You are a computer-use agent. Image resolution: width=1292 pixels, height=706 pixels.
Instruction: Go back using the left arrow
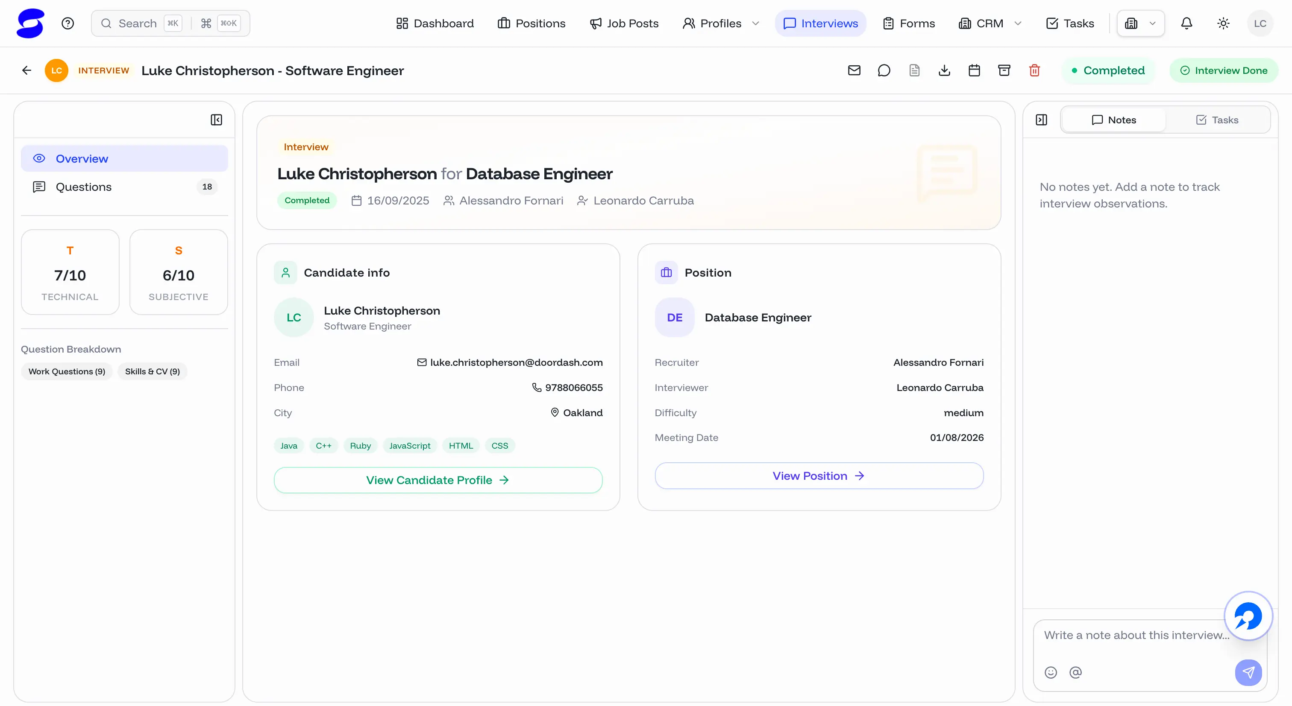pos(26,71)
